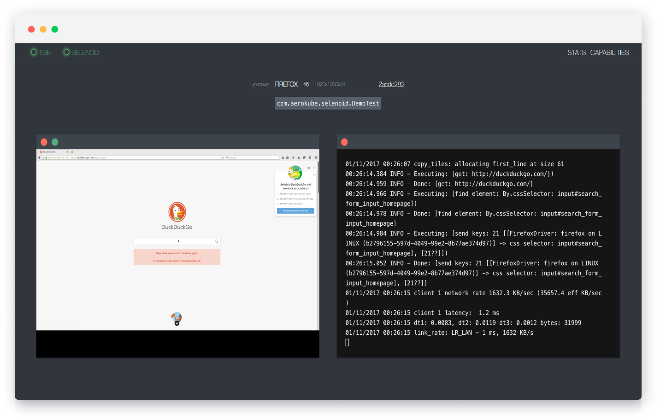660x420 pixels.
Task: Click the session ID 2acdc282
Action: tap(391, 84)
